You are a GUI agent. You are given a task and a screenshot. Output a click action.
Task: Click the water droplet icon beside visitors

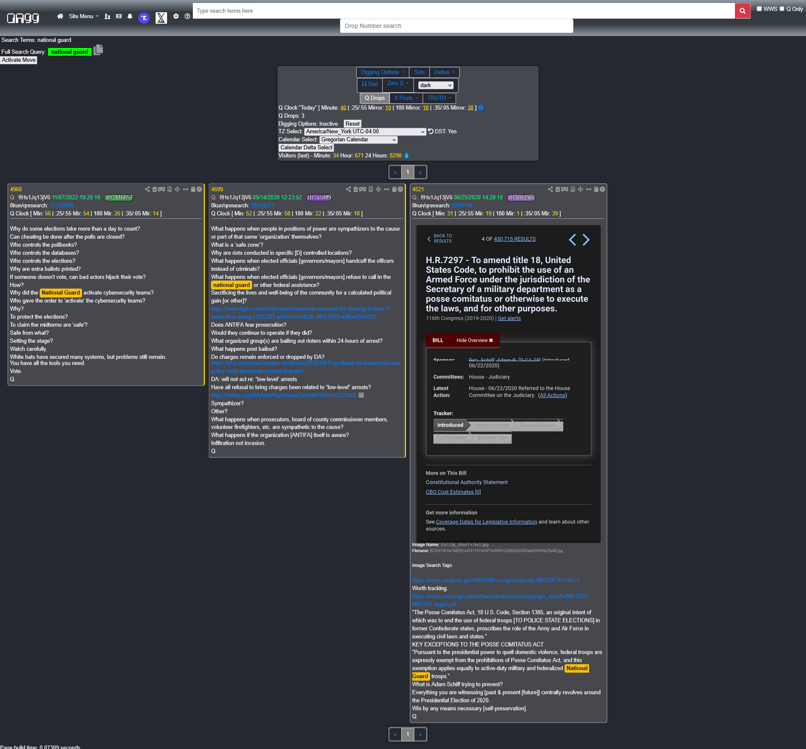tap(406, 156)
